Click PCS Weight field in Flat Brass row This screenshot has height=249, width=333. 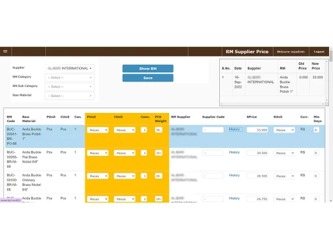click(159, 153)
